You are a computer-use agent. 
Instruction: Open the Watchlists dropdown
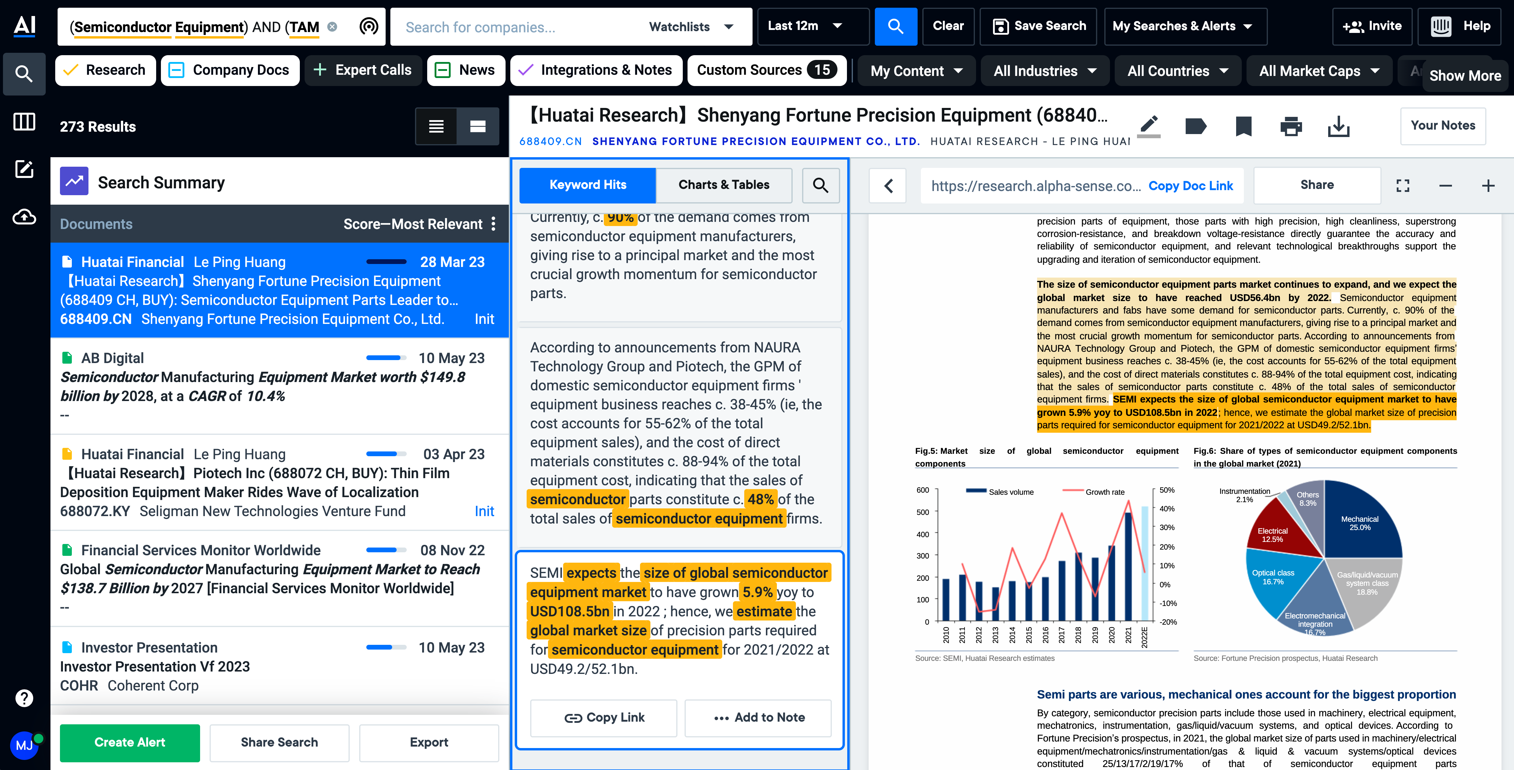(691, 27)
